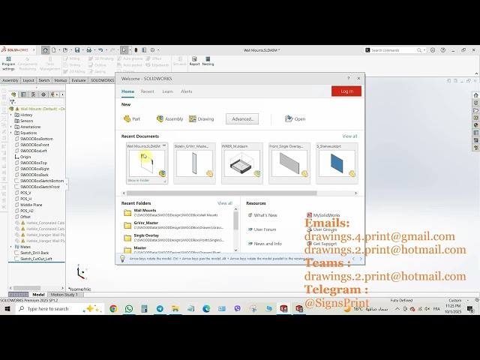
Task: Collapse the ribbon with the chevron
Action: (476, 73)
